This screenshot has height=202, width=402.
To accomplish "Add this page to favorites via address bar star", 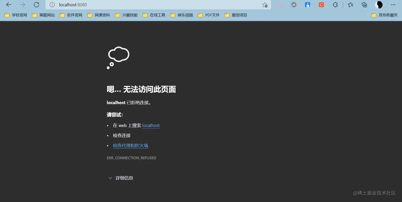I will (265, 5).
